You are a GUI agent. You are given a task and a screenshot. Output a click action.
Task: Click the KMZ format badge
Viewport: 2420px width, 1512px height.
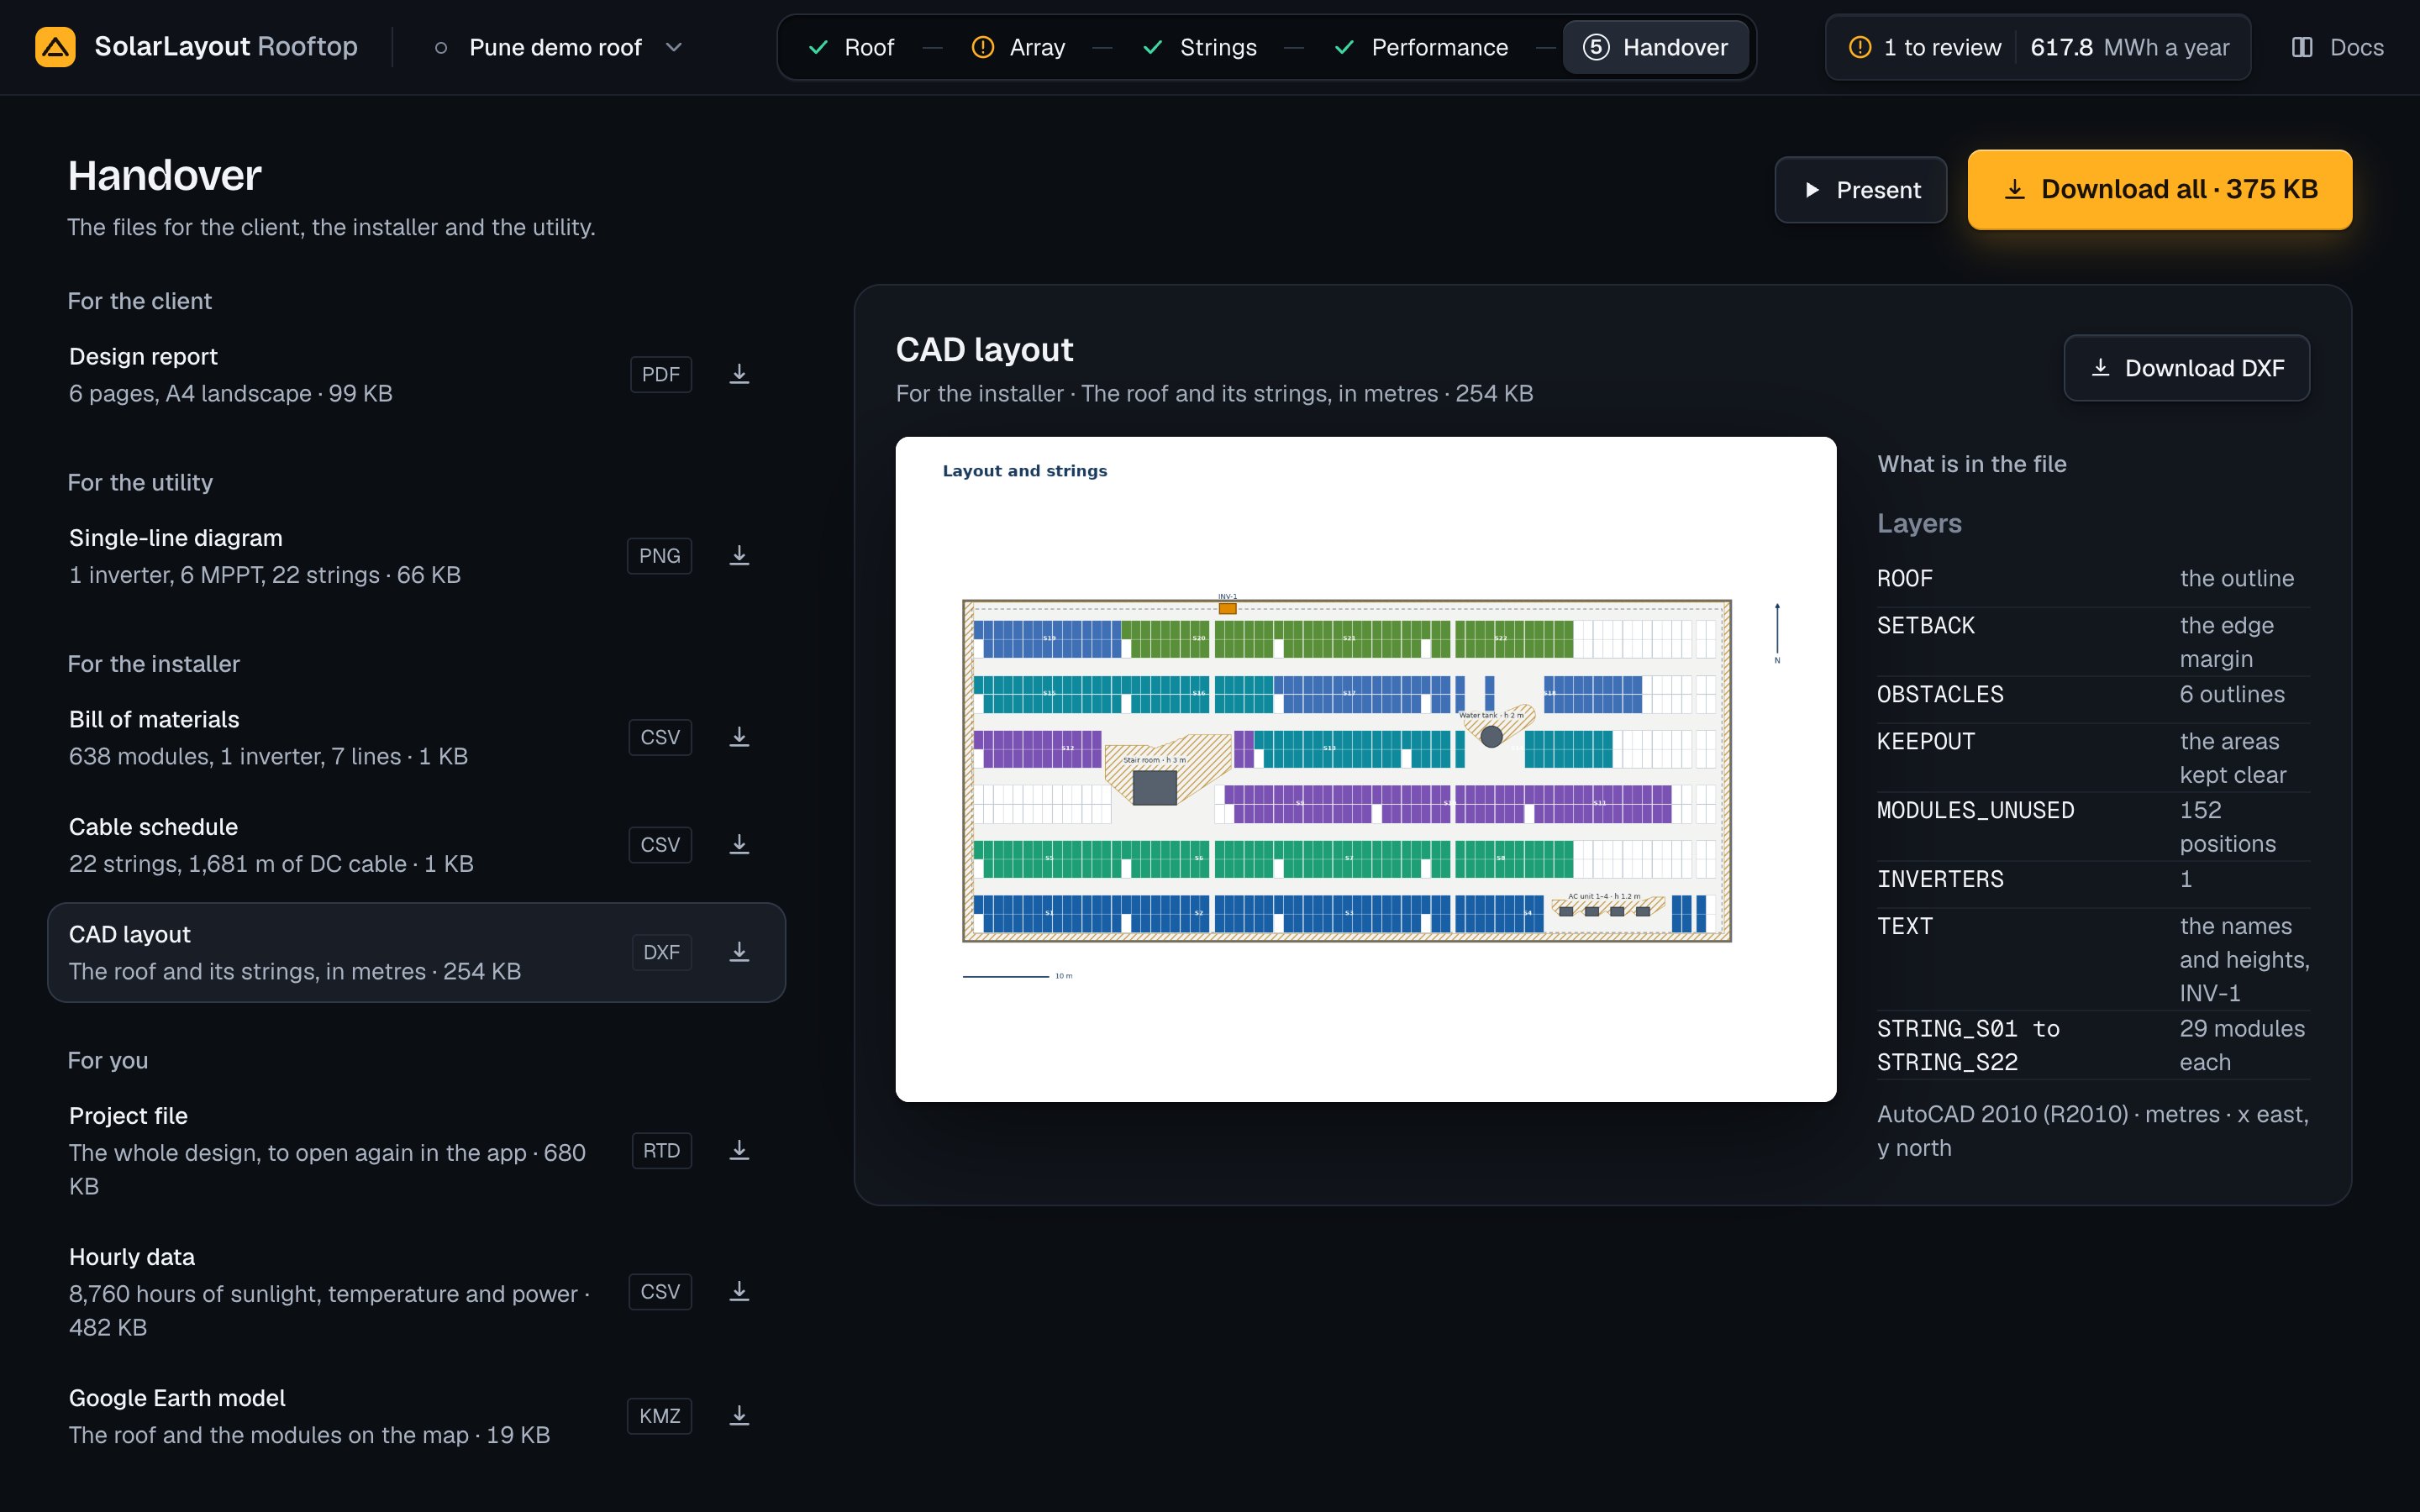coord(659,1416)
